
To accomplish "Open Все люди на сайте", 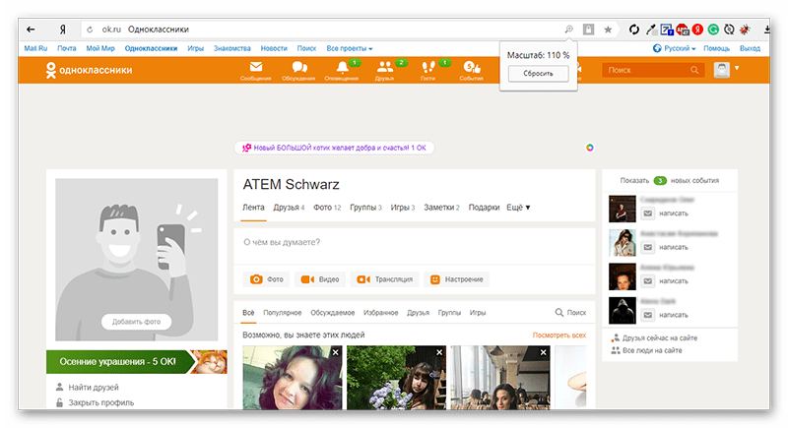I will pos(647,350).
